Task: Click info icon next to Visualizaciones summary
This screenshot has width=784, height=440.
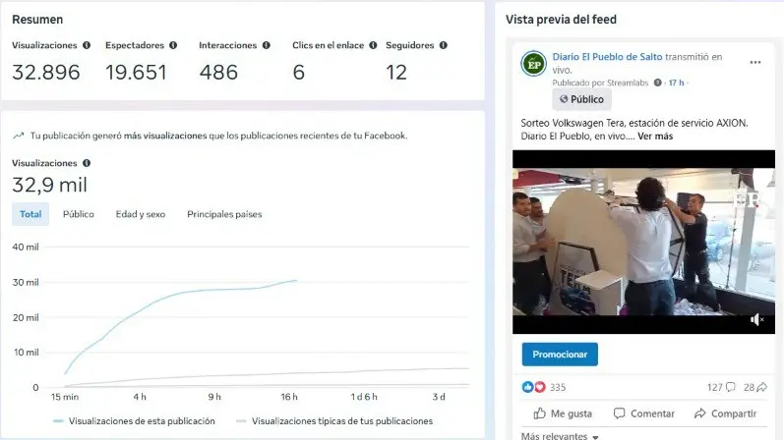Action: 87,45
